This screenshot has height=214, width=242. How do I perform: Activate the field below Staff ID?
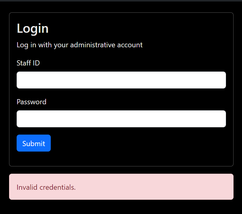click(121, 80)
